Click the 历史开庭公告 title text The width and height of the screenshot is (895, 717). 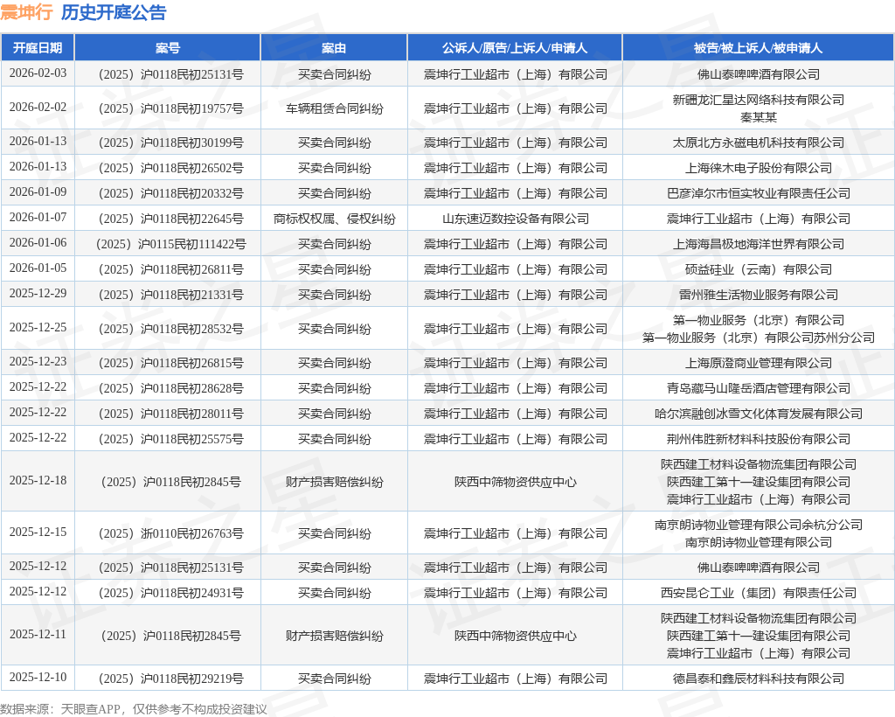coord(114,12)
